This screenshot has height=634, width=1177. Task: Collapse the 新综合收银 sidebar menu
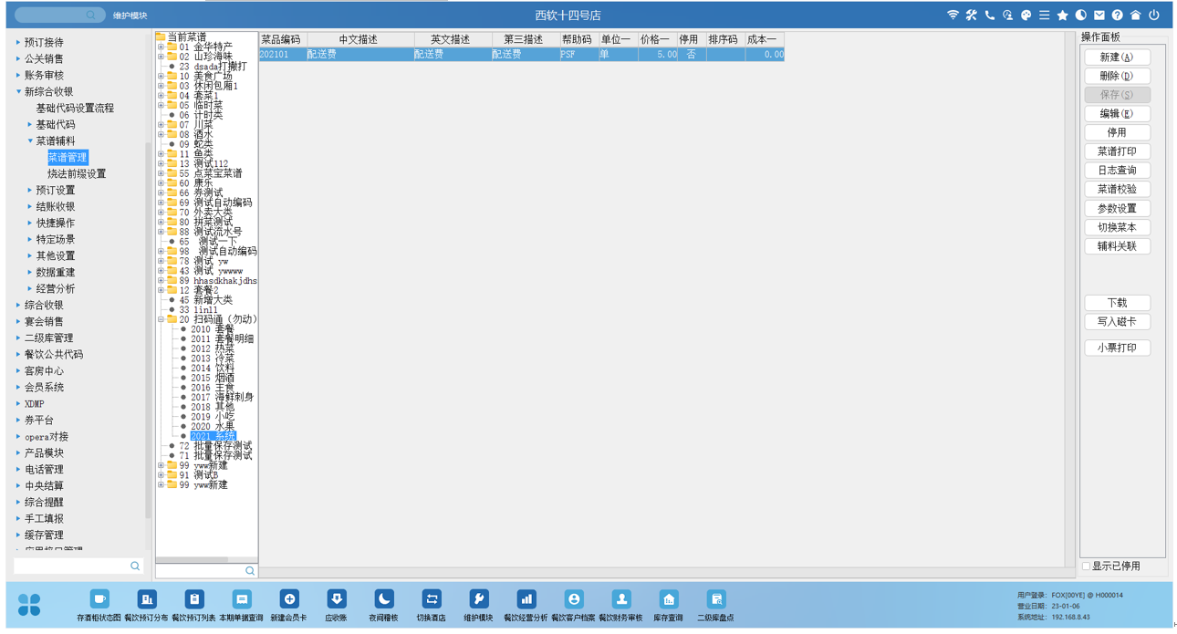(x=18, y=92)
